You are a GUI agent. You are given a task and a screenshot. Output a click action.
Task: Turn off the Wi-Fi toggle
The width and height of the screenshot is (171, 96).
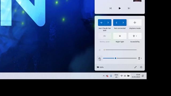(101, 22)
